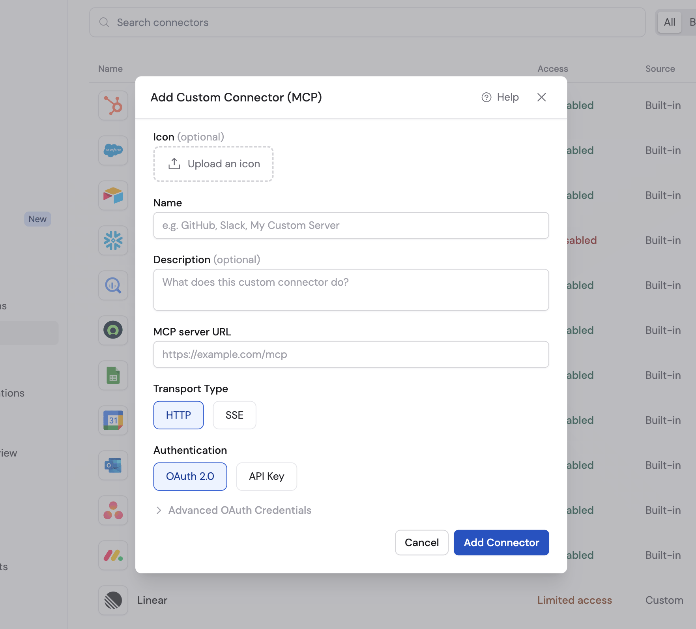Click the Linear row name
696x629 pixels.
click(152, 600)
